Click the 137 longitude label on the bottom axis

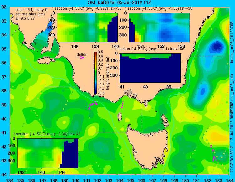coord(43,180)
